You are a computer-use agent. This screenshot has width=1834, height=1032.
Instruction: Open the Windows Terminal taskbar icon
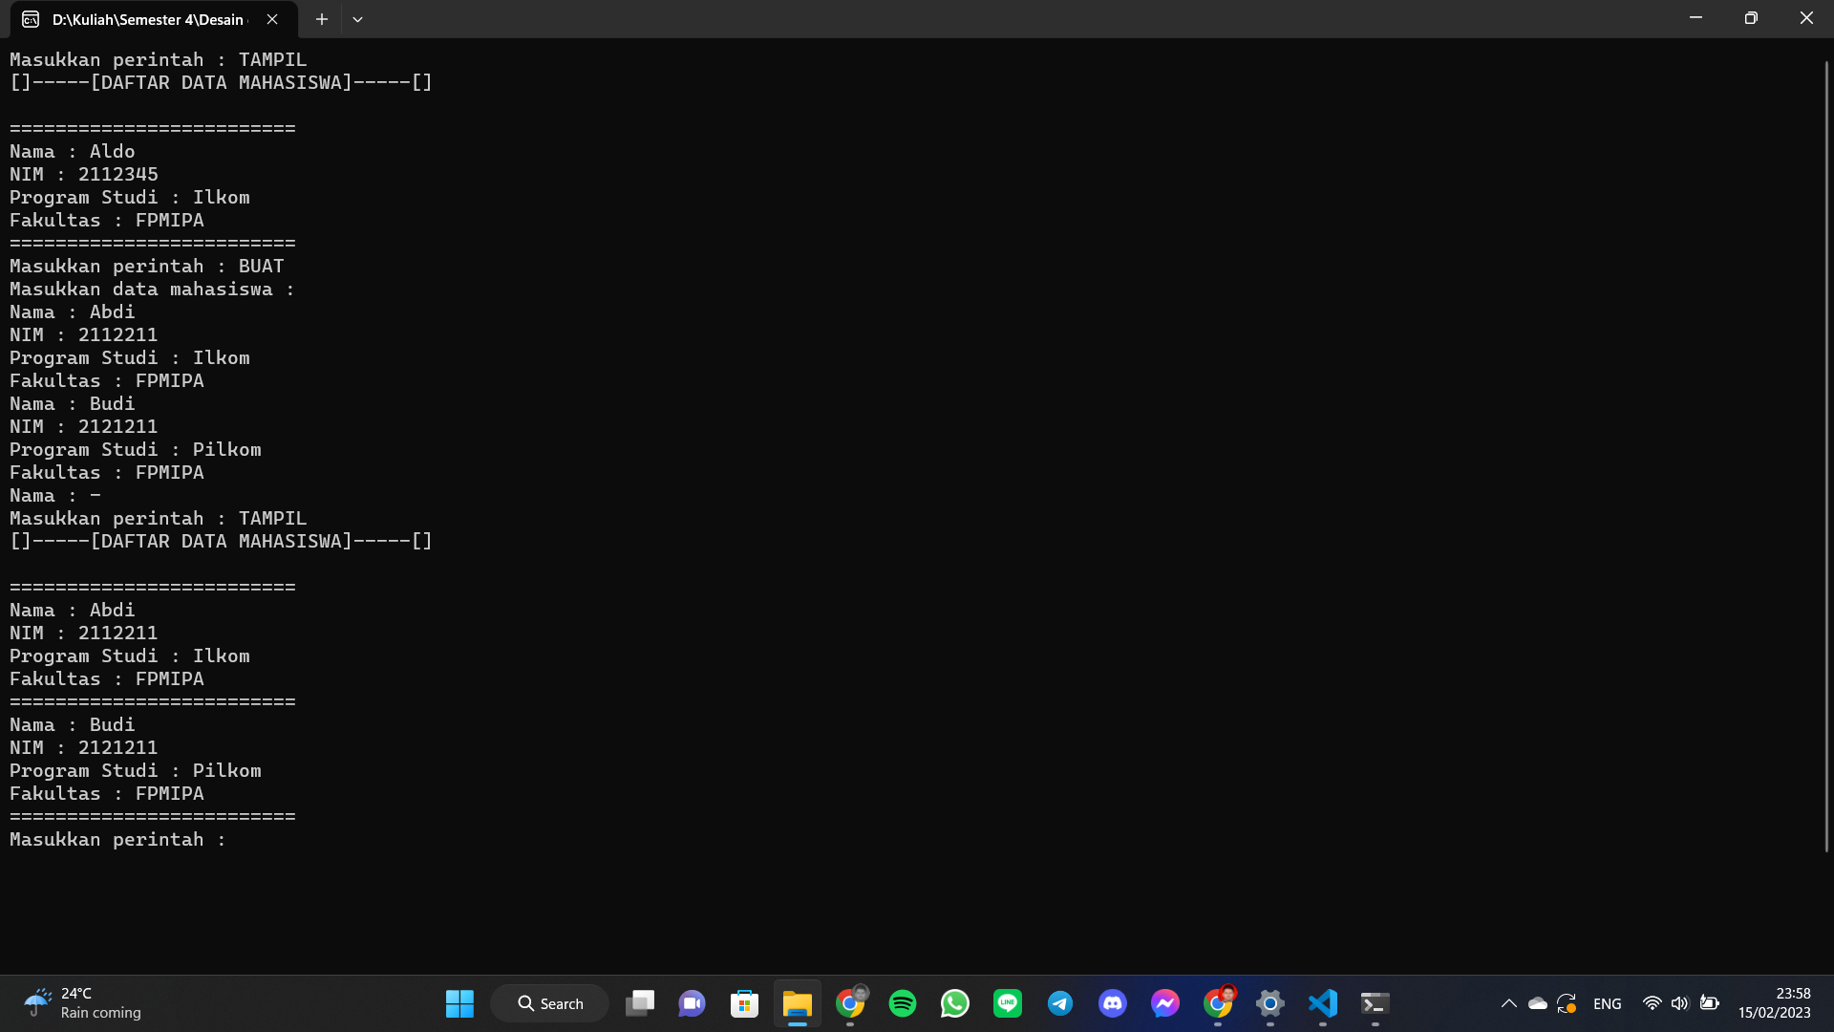[1375, 1003]
